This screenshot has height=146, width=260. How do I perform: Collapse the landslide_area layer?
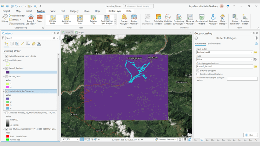pos(4,60)
